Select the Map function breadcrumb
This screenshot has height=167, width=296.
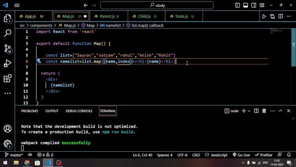(x=88, y=26)
